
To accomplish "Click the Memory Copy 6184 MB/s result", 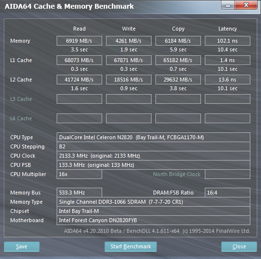I will tap(178, 41).
